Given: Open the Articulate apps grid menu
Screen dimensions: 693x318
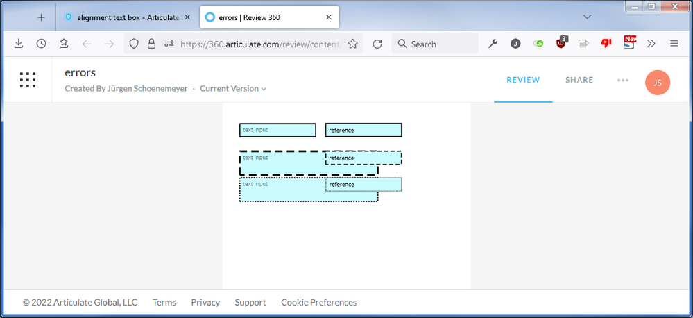Looking at the screenshot, I should click(28, 81).
